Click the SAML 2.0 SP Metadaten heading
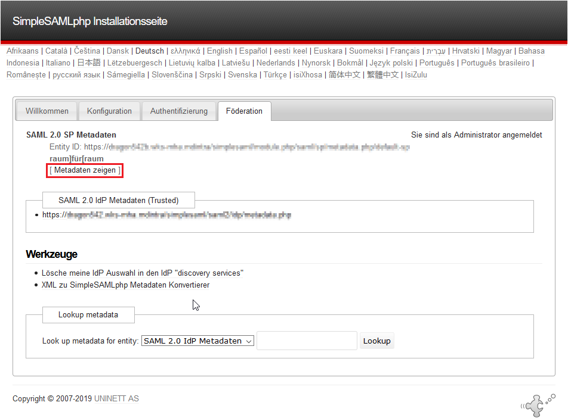 [71, 135]
